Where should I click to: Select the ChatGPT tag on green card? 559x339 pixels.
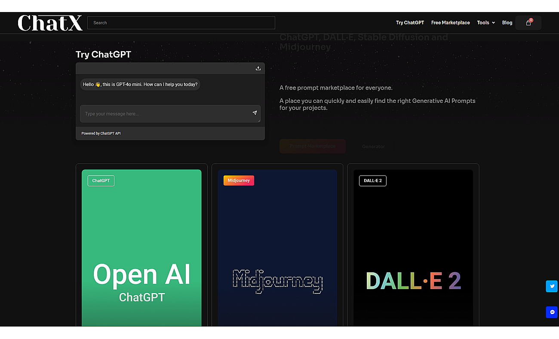(101, 181)
